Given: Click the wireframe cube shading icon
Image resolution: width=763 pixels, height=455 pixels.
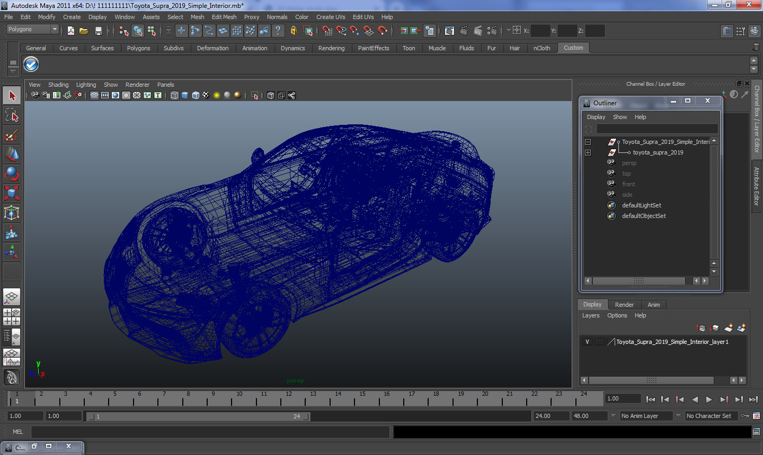Looking at the screenshot, I should (x=174, y=95).
